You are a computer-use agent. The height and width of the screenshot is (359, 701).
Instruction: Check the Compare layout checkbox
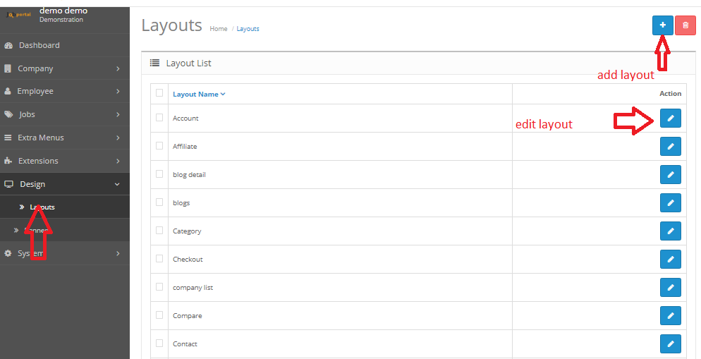159,315
